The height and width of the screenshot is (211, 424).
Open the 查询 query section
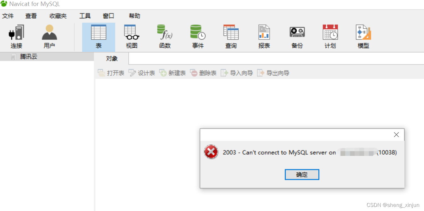[x=231, y=37]
